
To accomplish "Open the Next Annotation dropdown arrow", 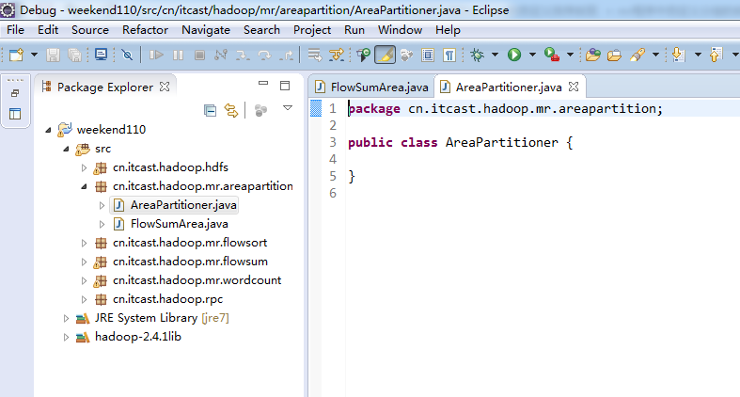I will 698,55.
